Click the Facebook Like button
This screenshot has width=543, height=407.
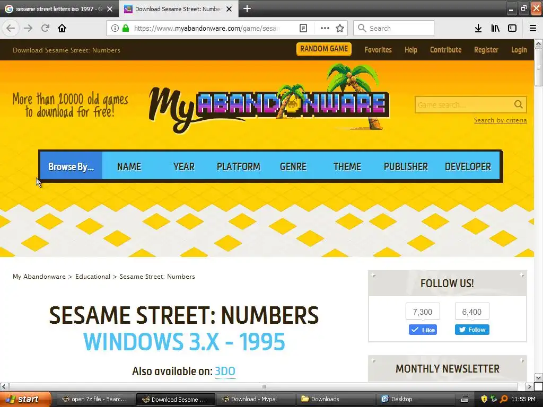(x=423, y=330)
